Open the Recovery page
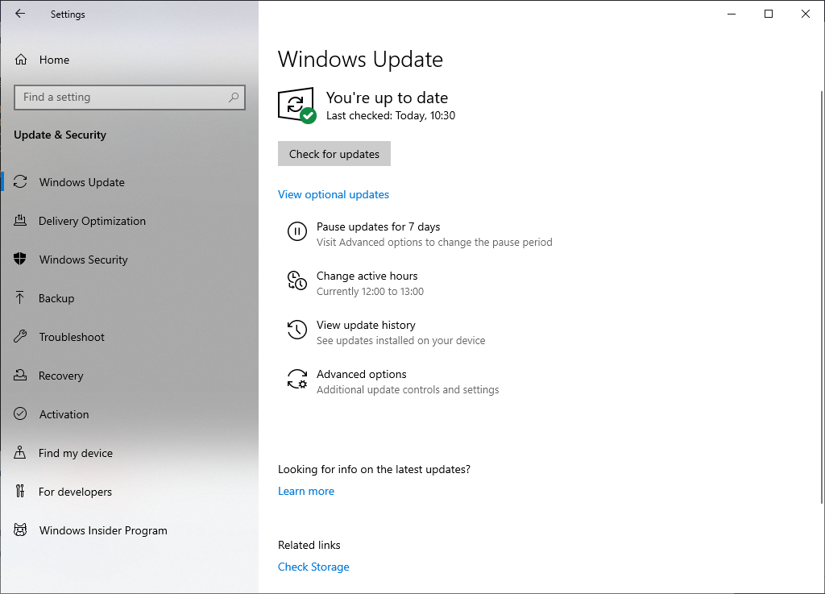The width and height of the screenshot is (825, 594). point(130,376)
